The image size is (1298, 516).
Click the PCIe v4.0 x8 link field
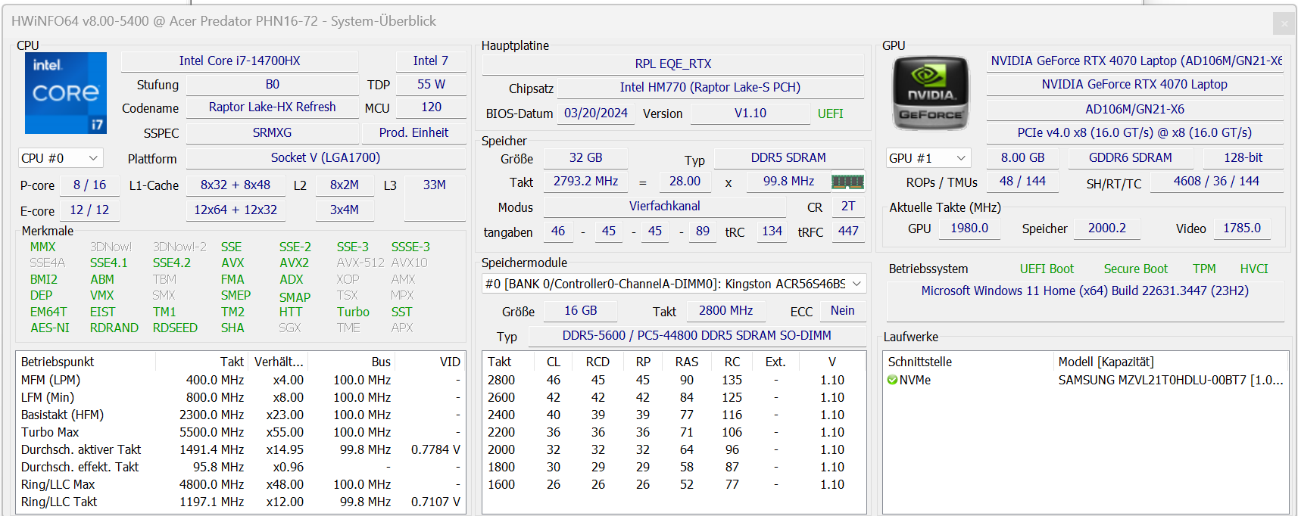(1135, 132)
